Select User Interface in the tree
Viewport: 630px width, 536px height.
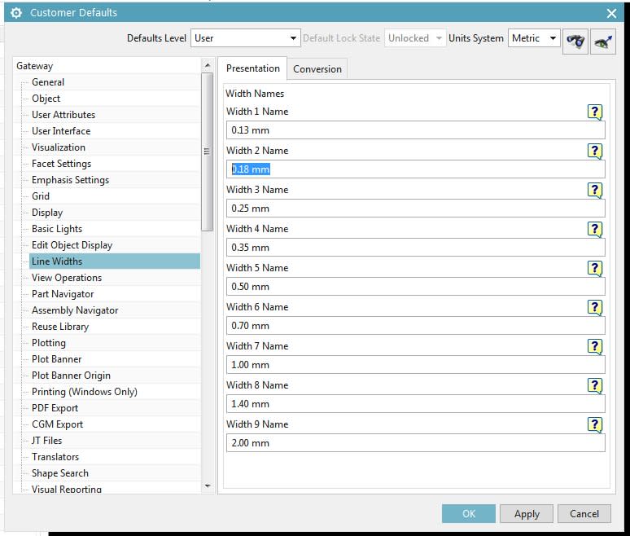point(61,131)
